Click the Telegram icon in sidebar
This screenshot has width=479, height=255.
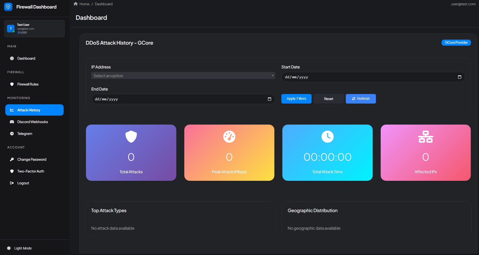tap(12, 134)
